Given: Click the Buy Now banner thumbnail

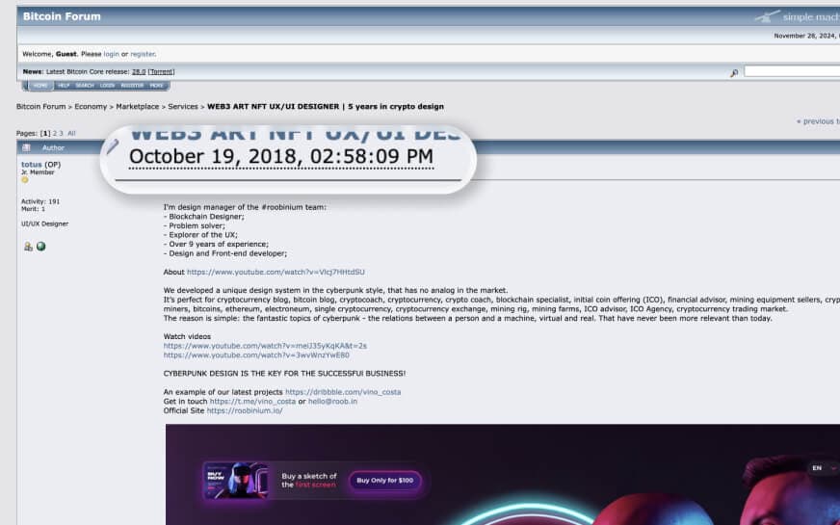Looking at the screenshot, I should 236,481.
